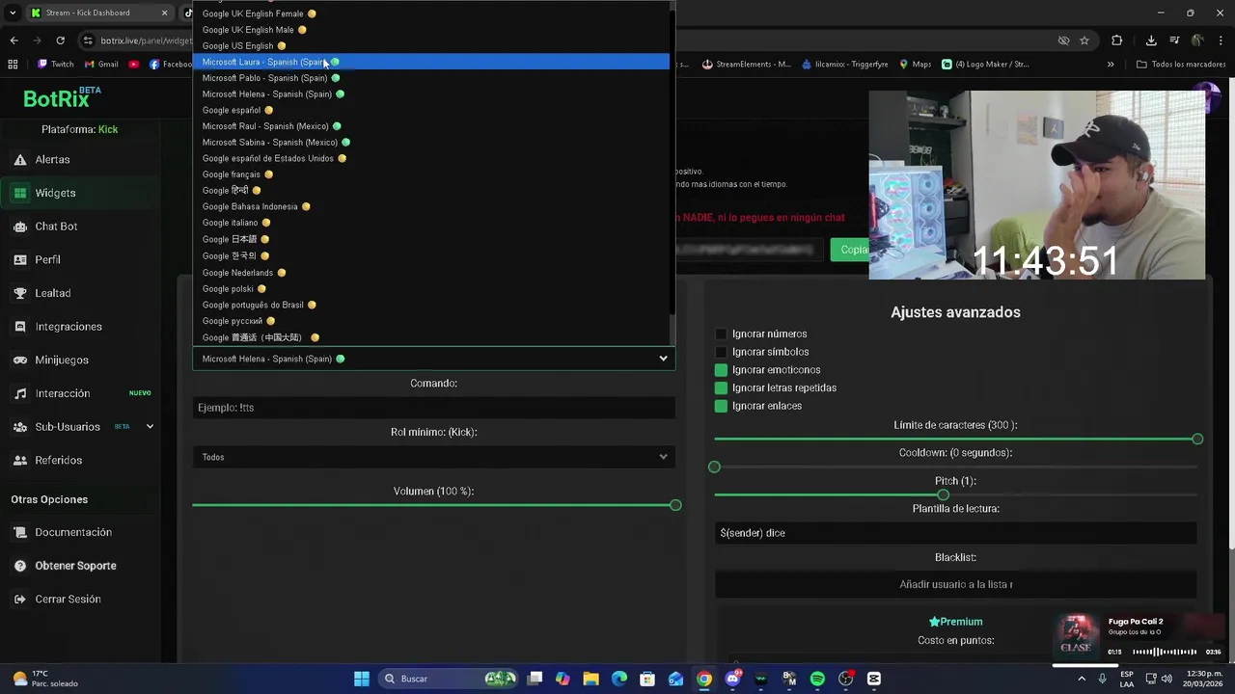The image size is (1235, 694).
Task: Open Widgets in the BotRix sidebar
Action: [55, 193]
